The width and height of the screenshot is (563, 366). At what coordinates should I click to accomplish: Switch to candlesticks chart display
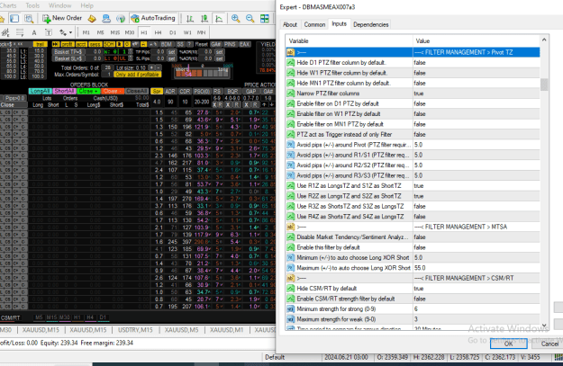pyautogui.click(x=204, y=18)
